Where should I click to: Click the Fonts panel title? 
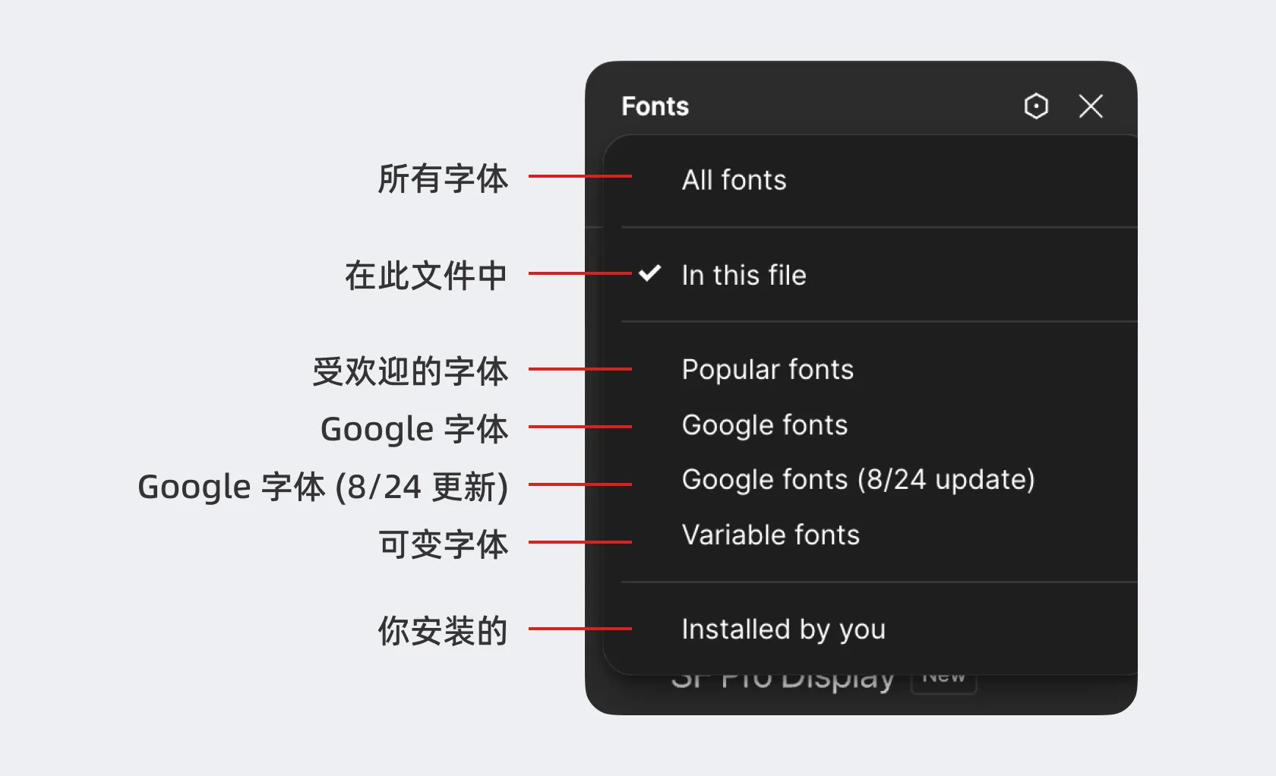655,106
